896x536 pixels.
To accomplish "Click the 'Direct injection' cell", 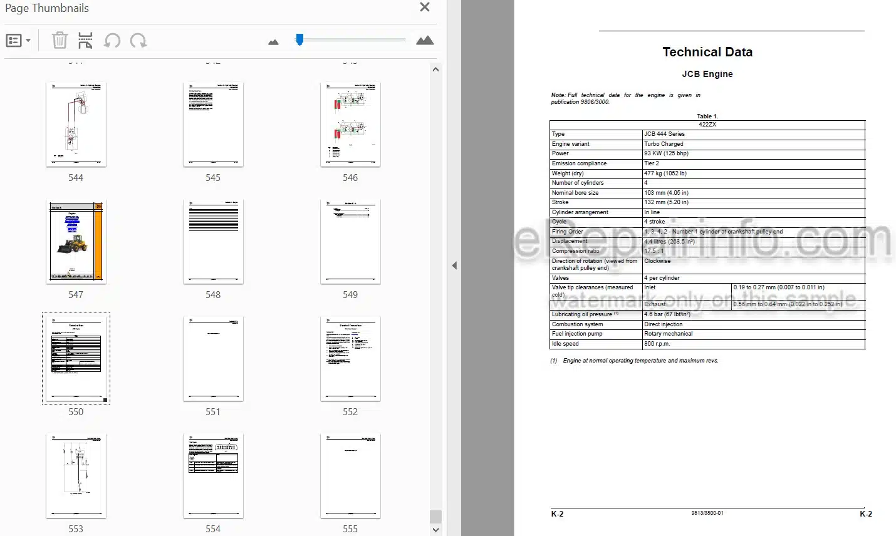I will (x=664, y=324).
